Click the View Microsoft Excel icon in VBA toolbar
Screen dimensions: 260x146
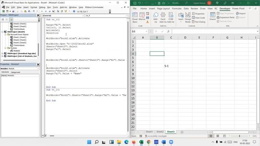[x=3, y=11]
